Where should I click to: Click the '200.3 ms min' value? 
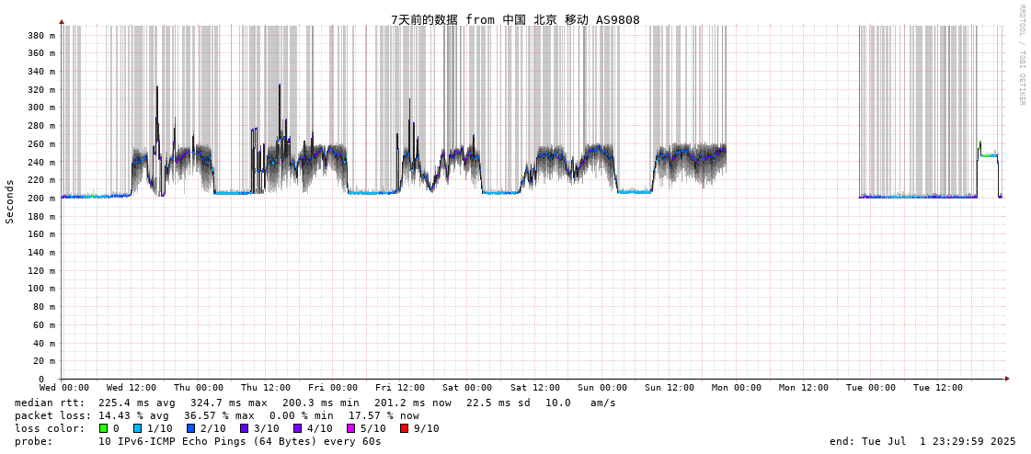pyautogui.click(x=322, y=403)
